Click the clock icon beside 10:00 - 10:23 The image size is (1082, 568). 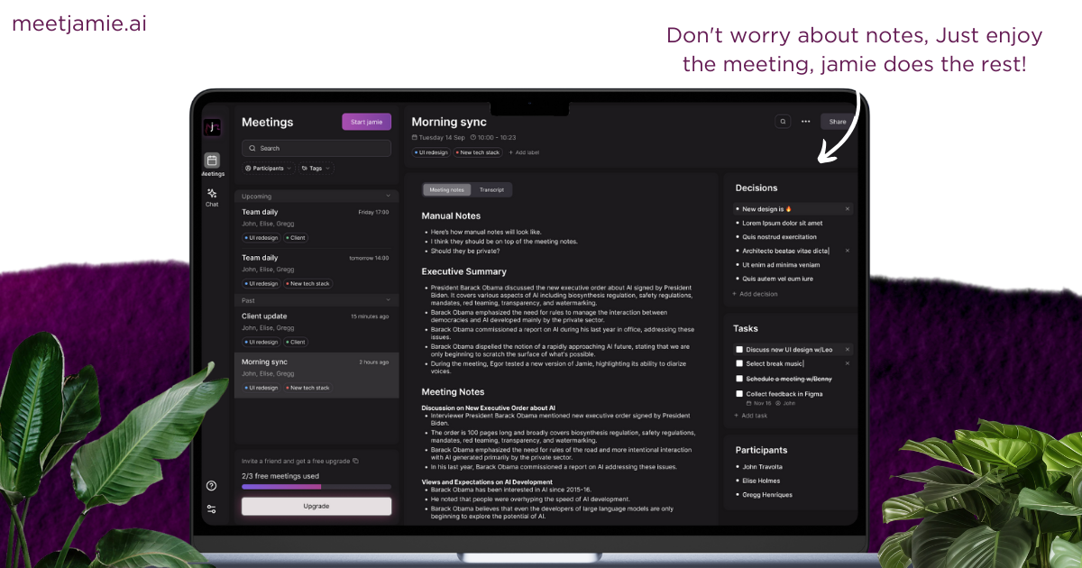tap(473, 138)
